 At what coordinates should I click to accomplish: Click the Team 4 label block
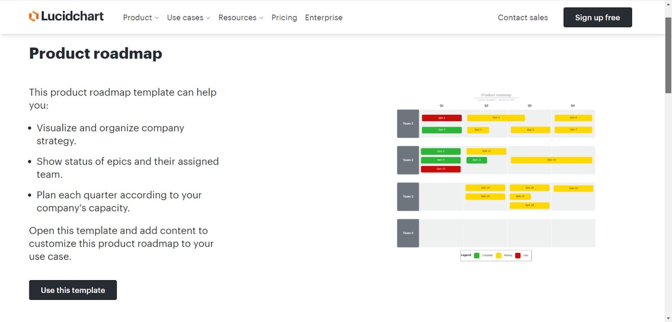[x=408, y=233]
